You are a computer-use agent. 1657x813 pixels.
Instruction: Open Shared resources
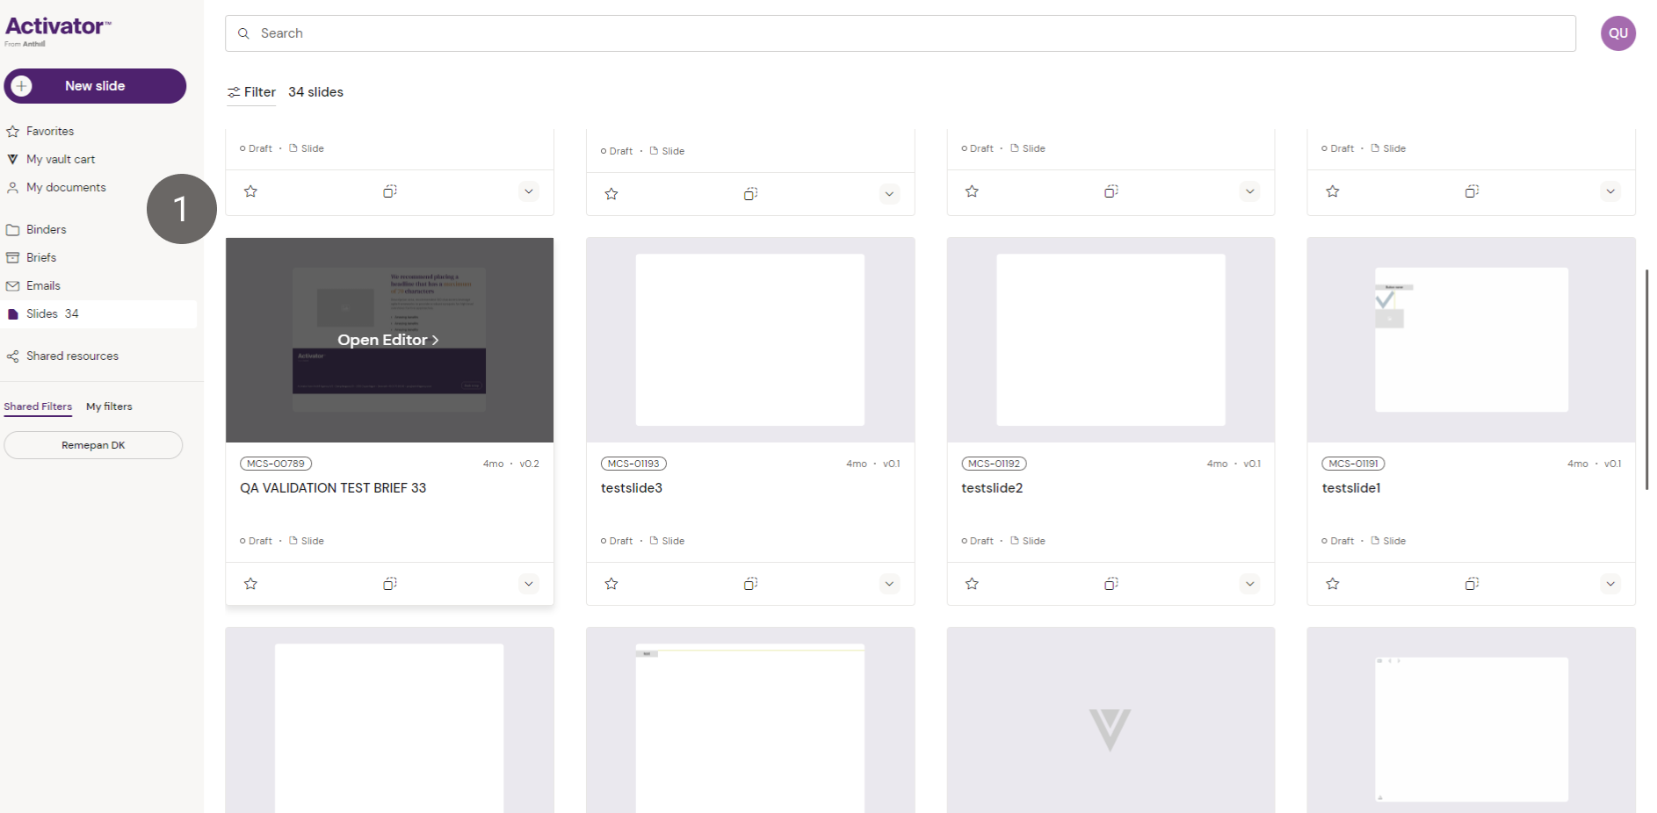(x=72, y=356)
